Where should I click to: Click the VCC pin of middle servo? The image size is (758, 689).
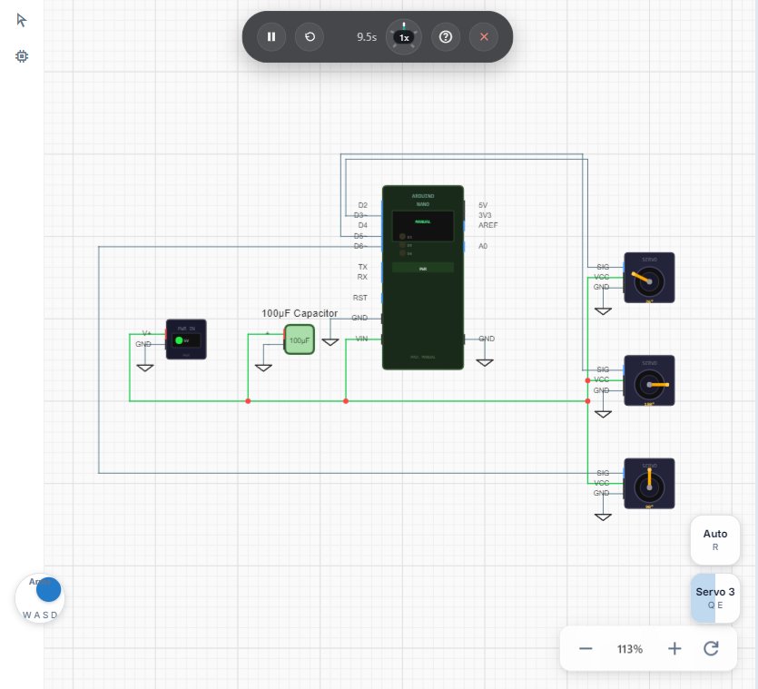pyautogui.click(x=601, y=379)
